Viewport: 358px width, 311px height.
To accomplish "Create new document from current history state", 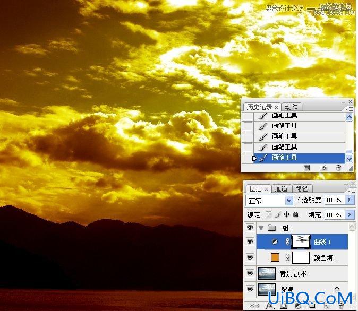I will click(x=306, y=168).
